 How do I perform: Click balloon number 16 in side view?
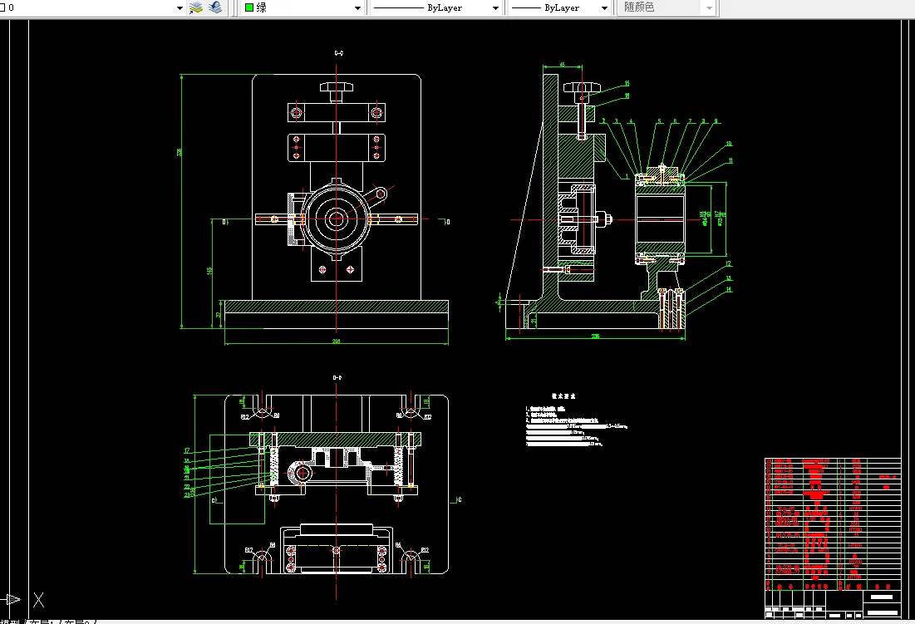pyautogui.click(x=627, y=96)
